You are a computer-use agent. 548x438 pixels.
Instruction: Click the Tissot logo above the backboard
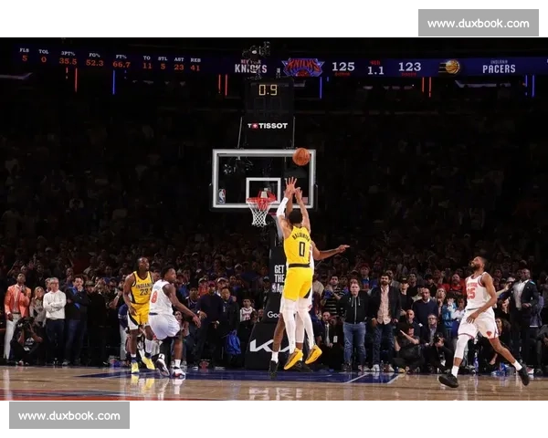[x=268, y=125]
